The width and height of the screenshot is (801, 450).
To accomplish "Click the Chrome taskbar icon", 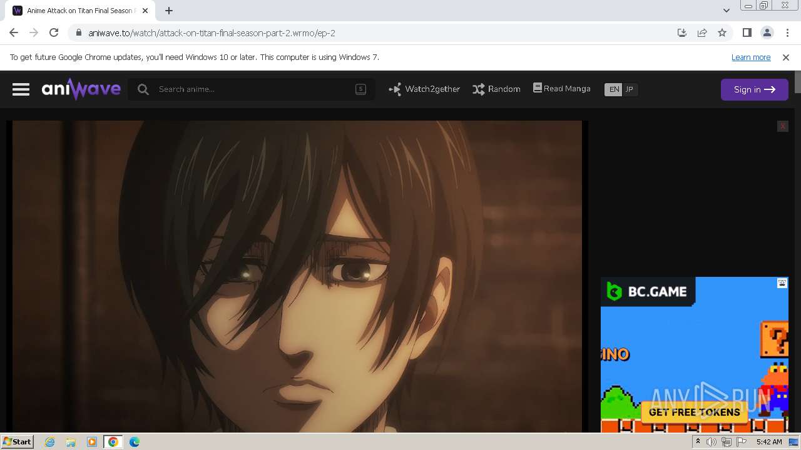I will pyautogui.click(x=113, y=442).
